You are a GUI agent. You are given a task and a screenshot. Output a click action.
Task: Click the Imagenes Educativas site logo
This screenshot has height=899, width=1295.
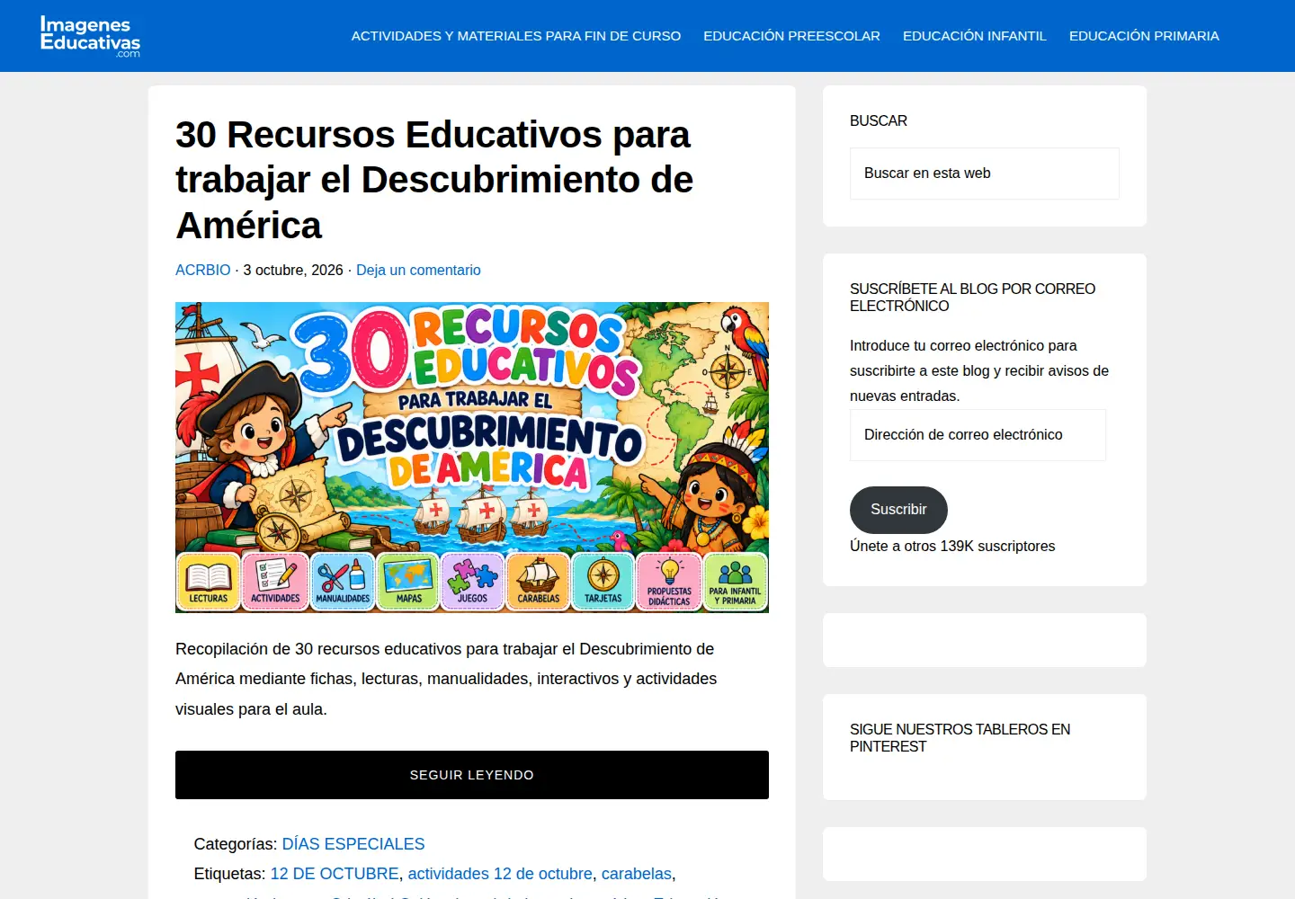click(90, 36)
